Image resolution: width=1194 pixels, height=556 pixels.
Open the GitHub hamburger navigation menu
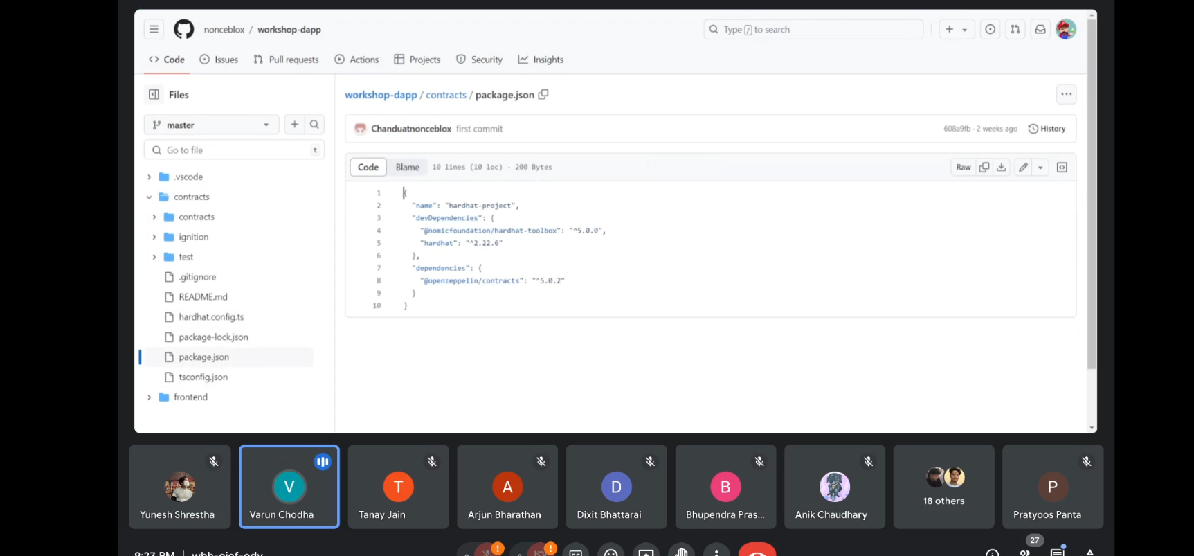point(154,29)
